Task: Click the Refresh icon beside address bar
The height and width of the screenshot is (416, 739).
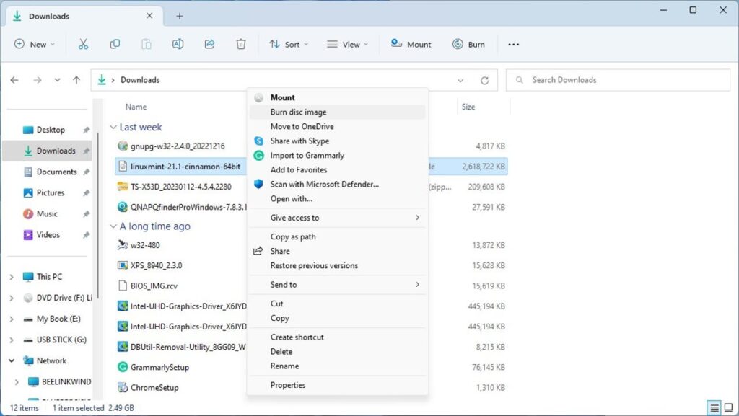Action: coord(484,81)
